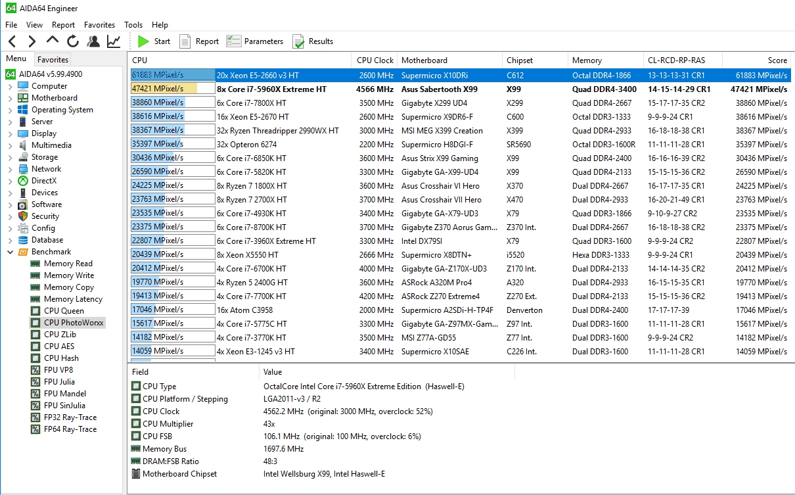Select CPU ZLib benchmark icon
Screen dimensions: 795x495
tap(35, 335)
